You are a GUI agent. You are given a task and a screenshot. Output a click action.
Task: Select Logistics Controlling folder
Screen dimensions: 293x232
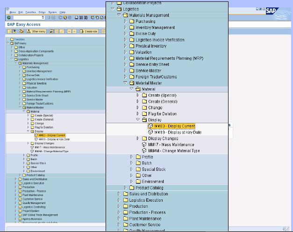click(x=34, y=207)
